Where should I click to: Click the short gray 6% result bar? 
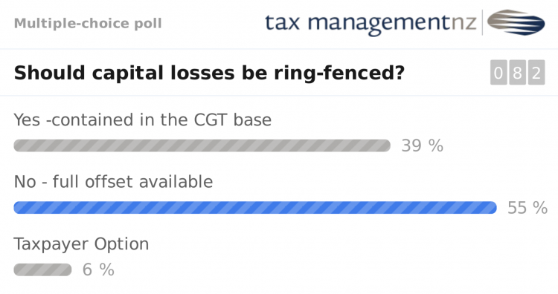(42, 269)
